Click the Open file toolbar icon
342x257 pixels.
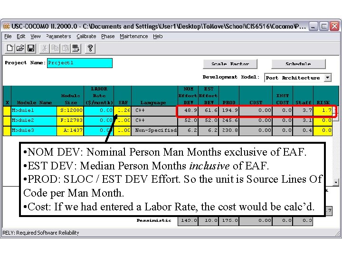(20, 48)
